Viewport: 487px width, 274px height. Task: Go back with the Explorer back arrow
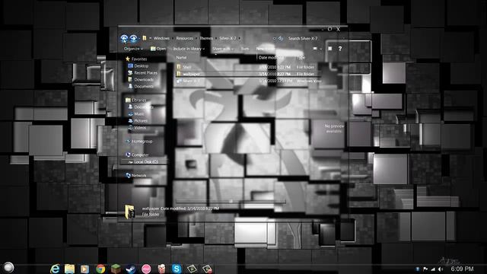124,38
